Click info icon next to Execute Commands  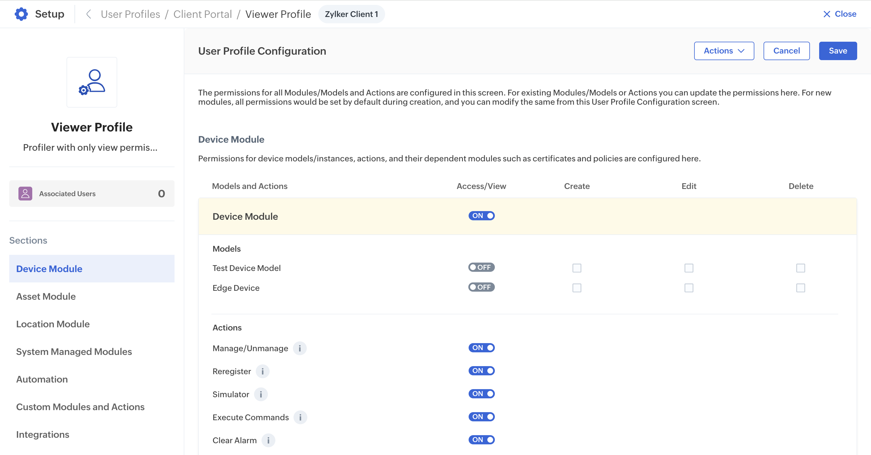300,417
